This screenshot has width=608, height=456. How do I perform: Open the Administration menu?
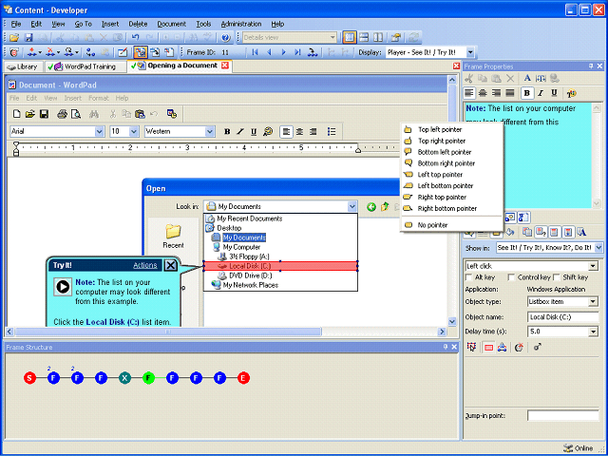(241, 24)
